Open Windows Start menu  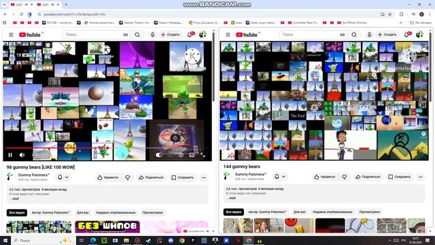5,240
